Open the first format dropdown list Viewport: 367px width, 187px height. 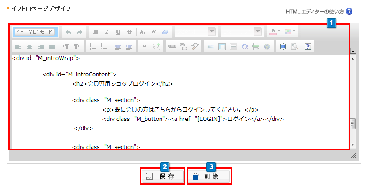(196, 31)
